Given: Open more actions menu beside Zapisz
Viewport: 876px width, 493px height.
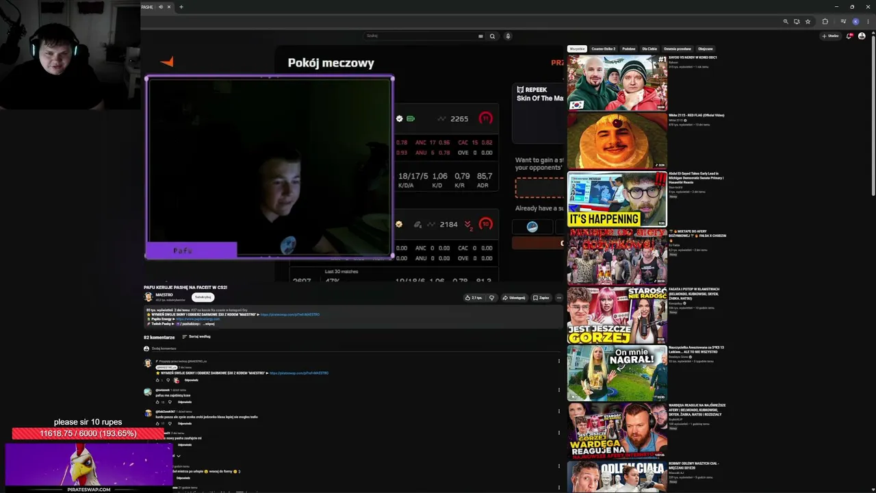Looking at the screenshot, I should point(558,298).
